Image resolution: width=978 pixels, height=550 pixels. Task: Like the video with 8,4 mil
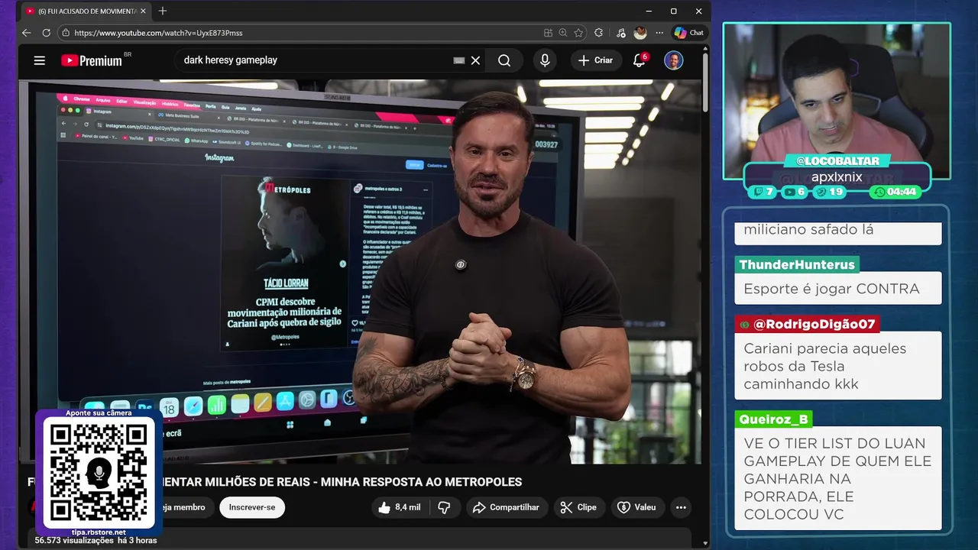pyautogui.click(x=401, y=507)
